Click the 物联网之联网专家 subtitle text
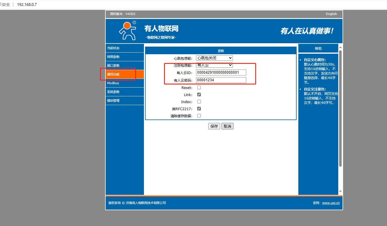387x226 pixels. [161, 38]
